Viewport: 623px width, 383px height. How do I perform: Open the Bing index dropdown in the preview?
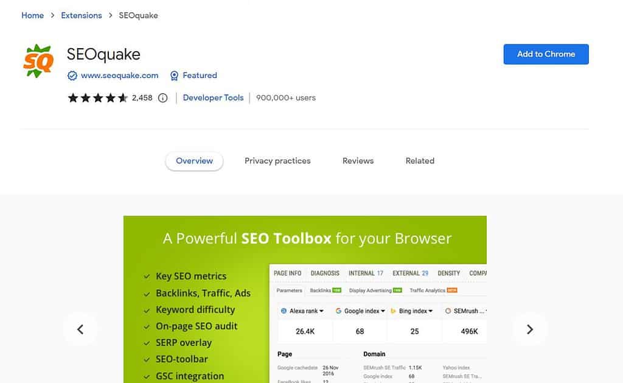pyautogui.click(x=412, y=311)
